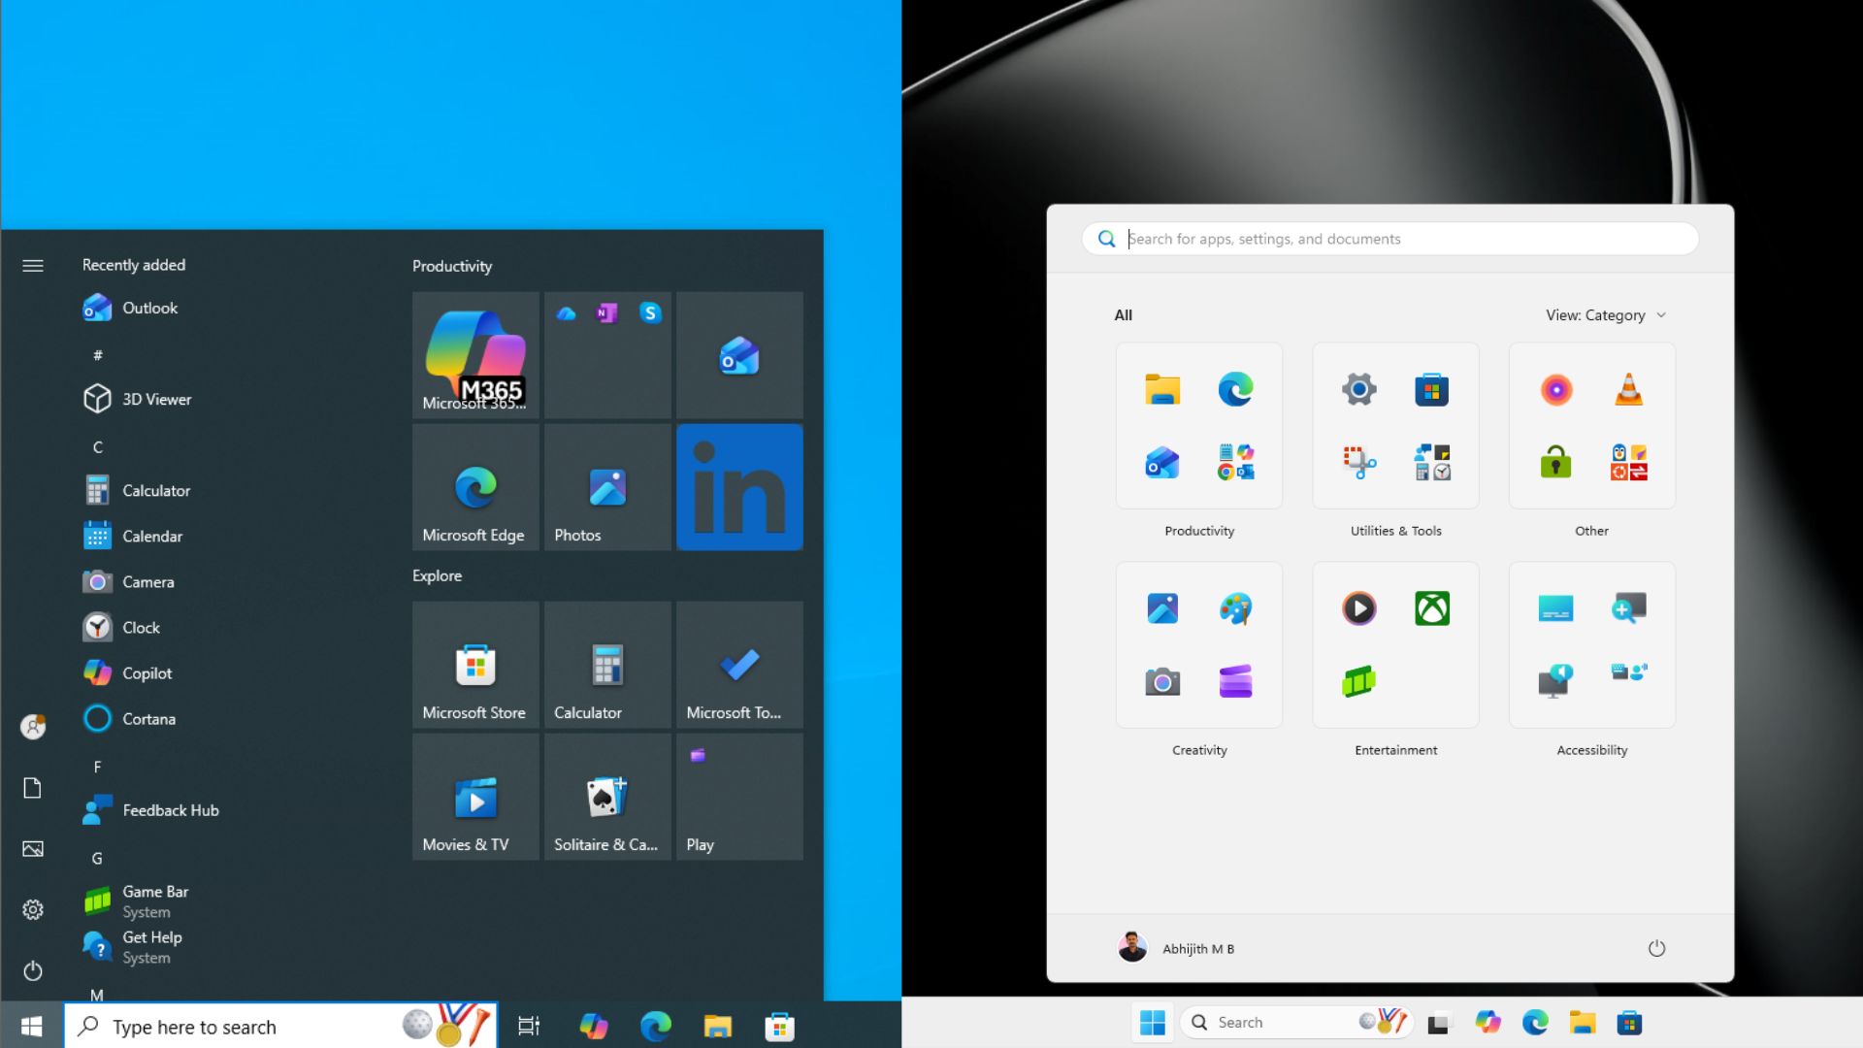Open the Accessibility category folder
Image resolution: width=1863 pixels, height=1048 pixels.
coord(1592,645)
